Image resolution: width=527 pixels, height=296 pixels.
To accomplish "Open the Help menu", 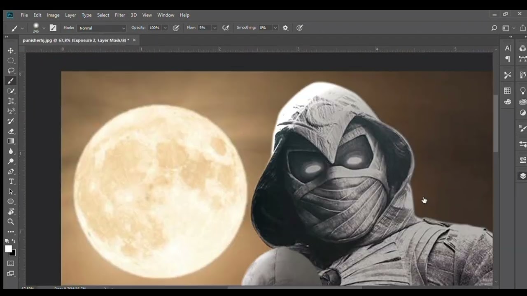I will [x=184, y=15].
